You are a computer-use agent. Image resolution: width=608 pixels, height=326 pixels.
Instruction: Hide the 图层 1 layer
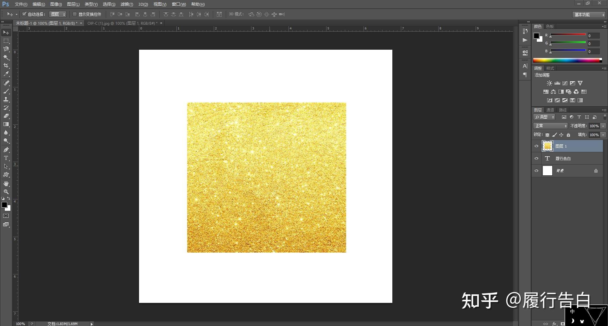536,146
